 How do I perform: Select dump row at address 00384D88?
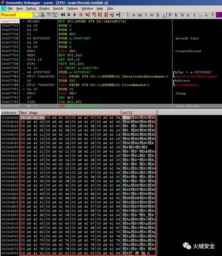point(78,118)
